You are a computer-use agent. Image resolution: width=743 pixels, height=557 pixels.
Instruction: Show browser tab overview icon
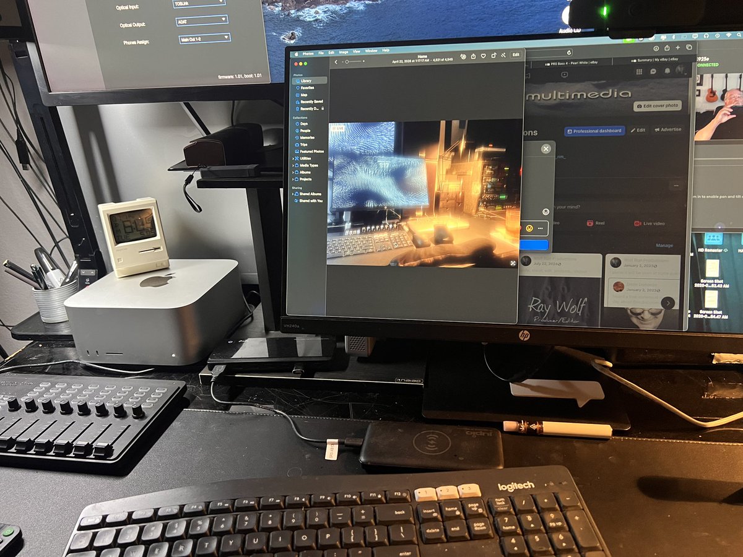[689, 47]
